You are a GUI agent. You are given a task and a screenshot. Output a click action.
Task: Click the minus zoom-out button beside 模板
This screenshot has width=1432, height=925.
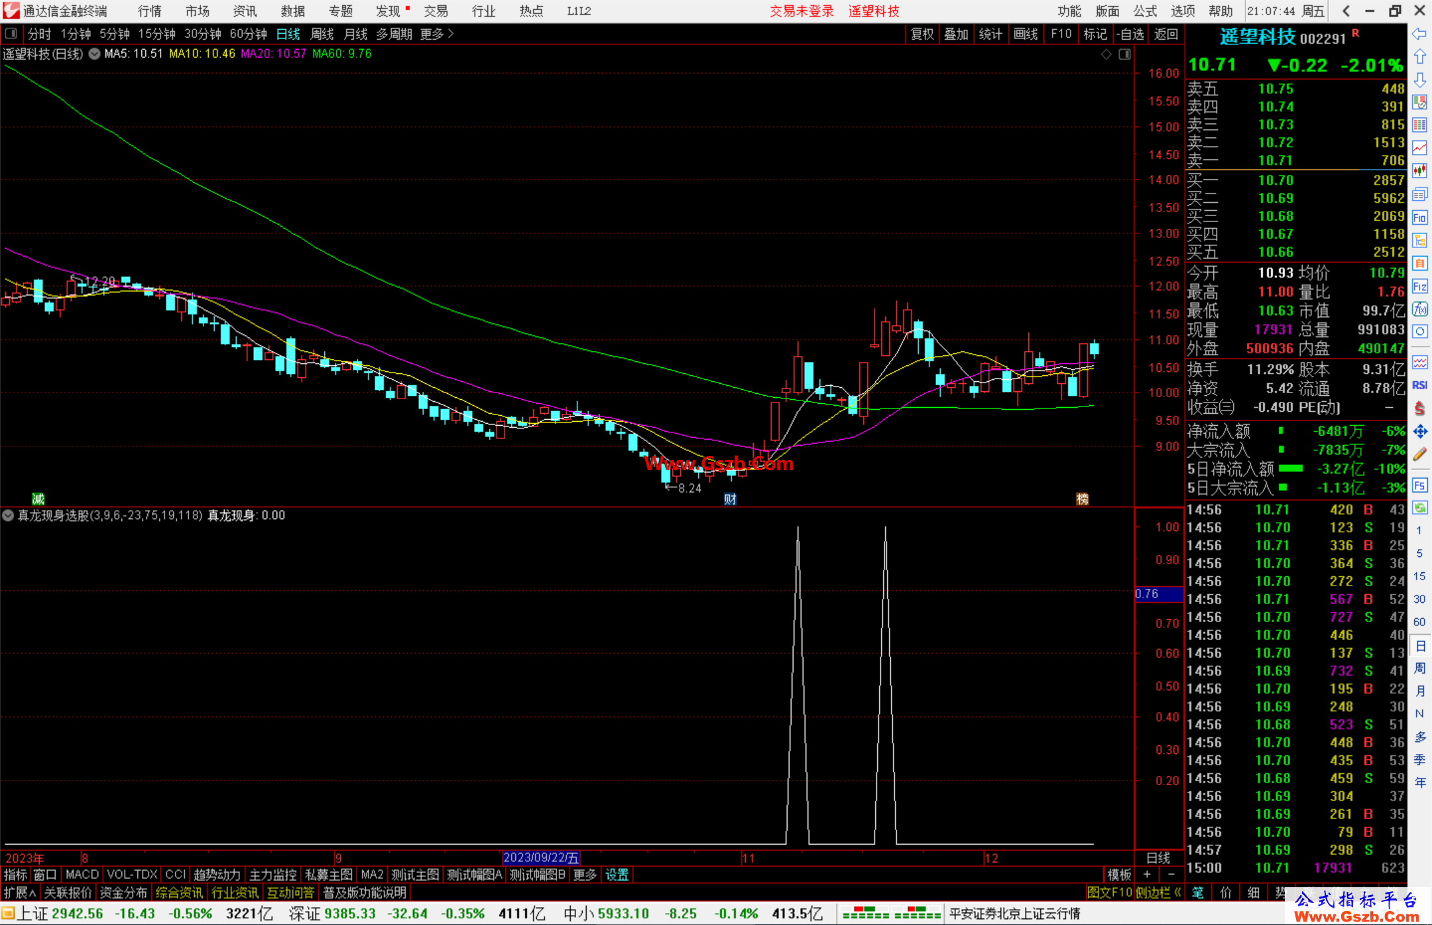coord(1171,875)
